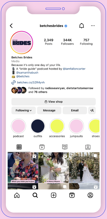This screenshot has width=107, height=219.
Task: Switch to the Reels profile tab
Action: pos(42,147)
